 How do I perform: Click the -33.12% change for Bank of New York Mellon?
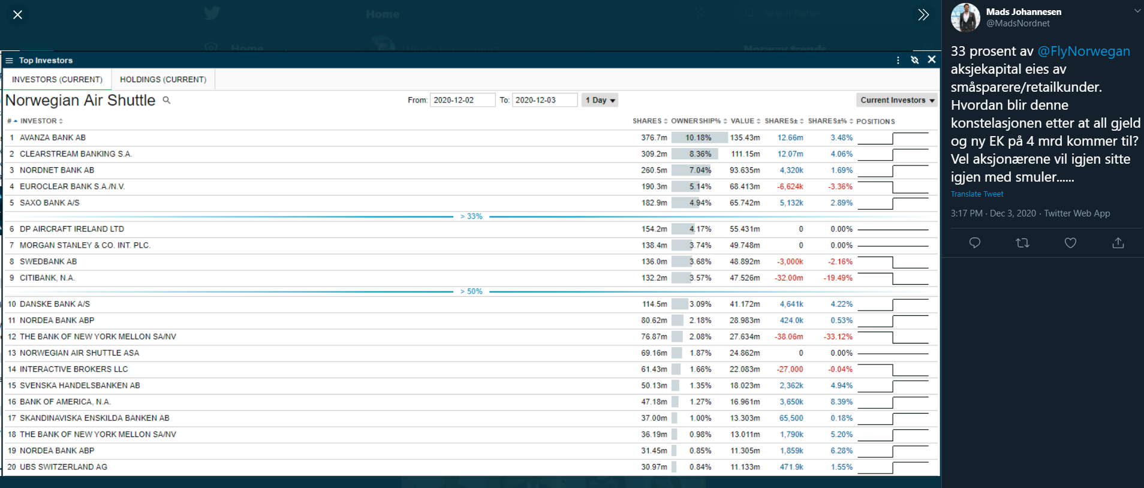pos(838,337)
